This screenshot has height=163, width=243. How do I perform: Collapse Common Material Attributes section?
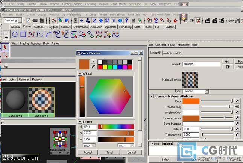pos(152,96)
